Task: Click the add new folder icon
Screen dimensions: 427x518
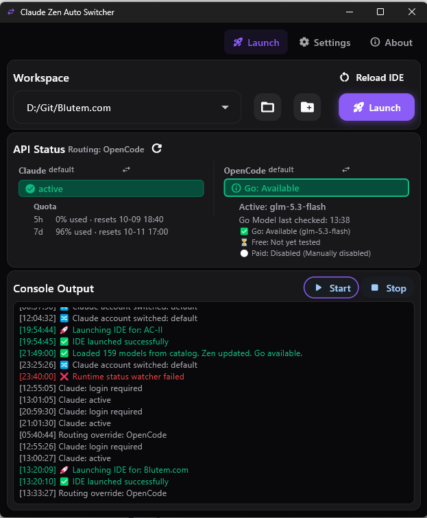Action: 307,107
